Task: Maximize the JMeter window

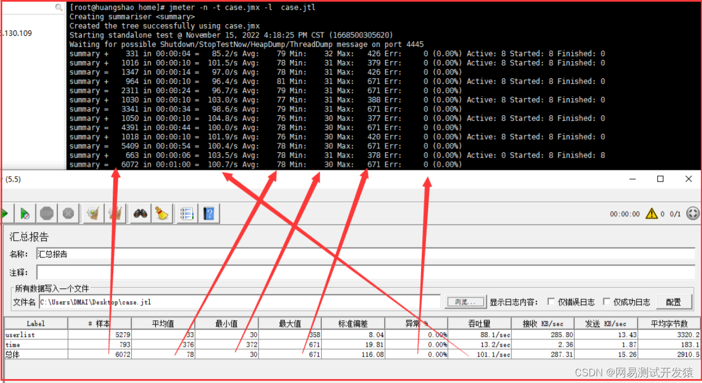Action: 661,179
